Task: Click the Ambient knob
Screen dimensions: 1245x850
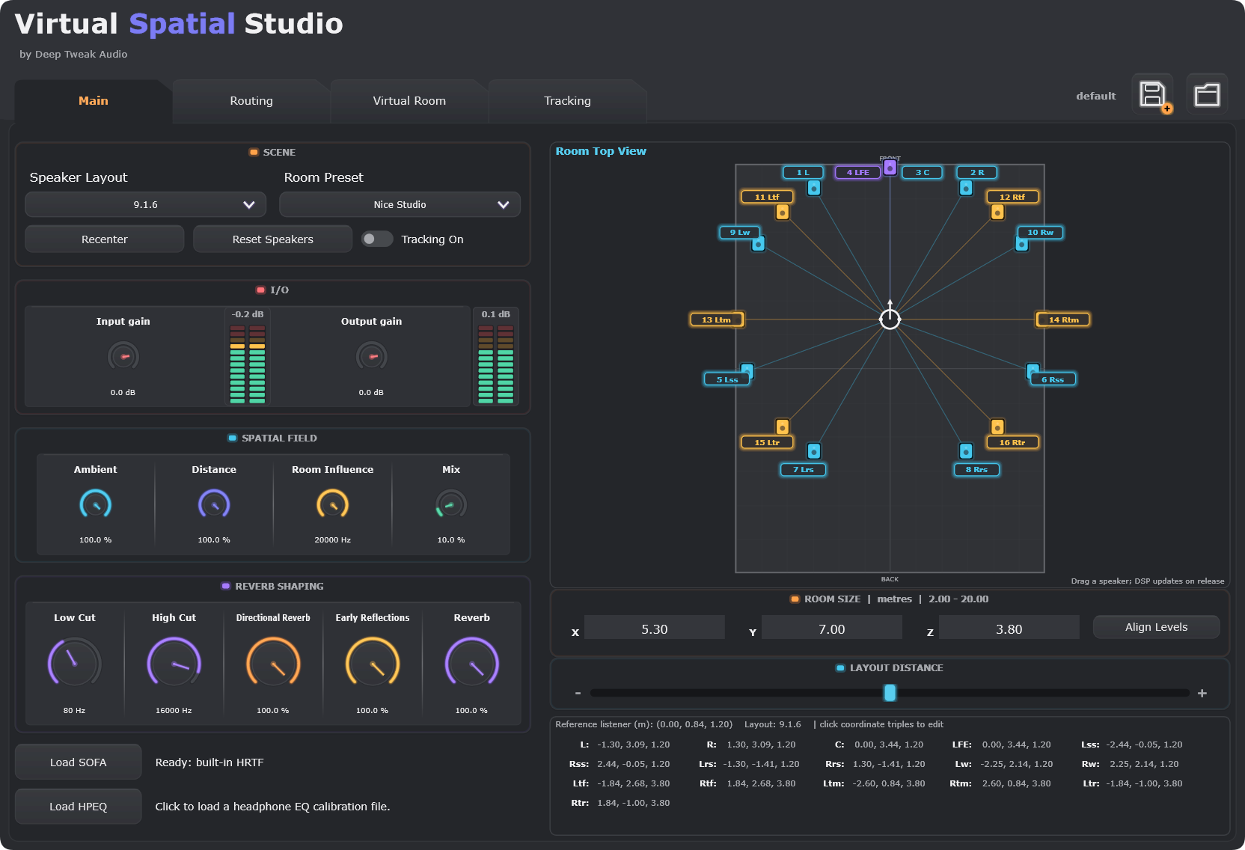Action: point(96,504)
